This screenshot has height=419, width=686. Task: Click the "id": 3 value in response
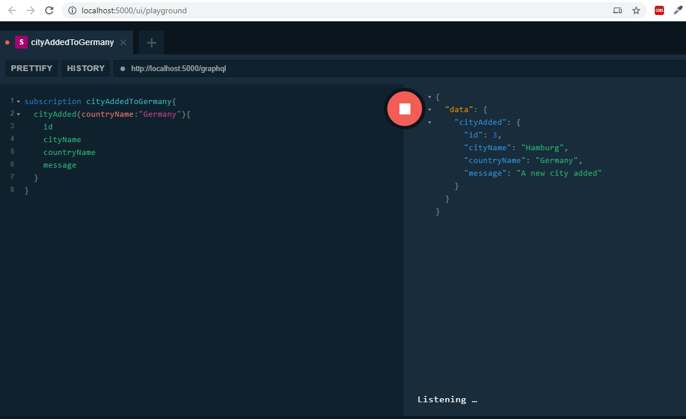(x=495, y=135)
